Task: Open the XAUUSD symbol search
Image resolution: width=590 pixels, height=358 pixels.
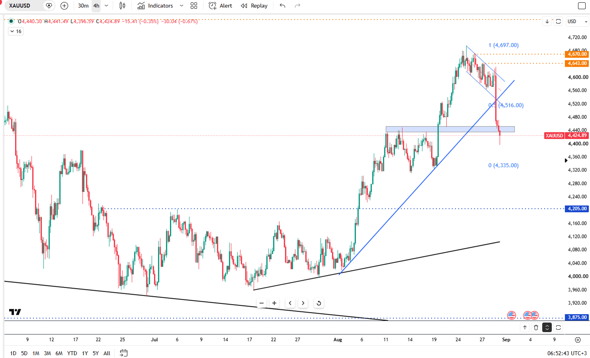Action: pos(20,6)
